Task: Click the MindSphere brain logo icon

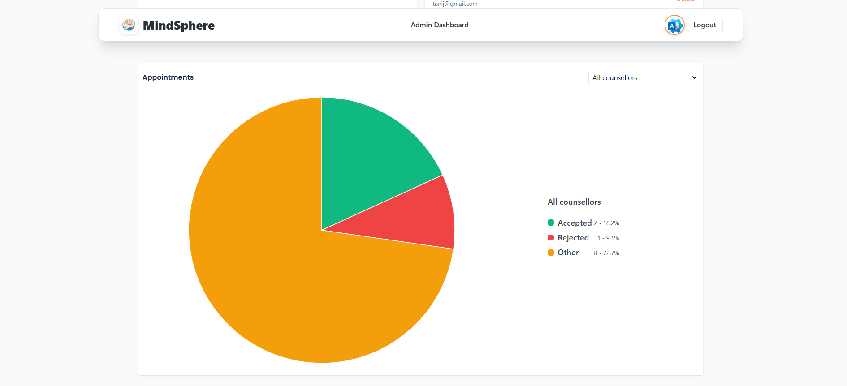Action: [129, 25]
